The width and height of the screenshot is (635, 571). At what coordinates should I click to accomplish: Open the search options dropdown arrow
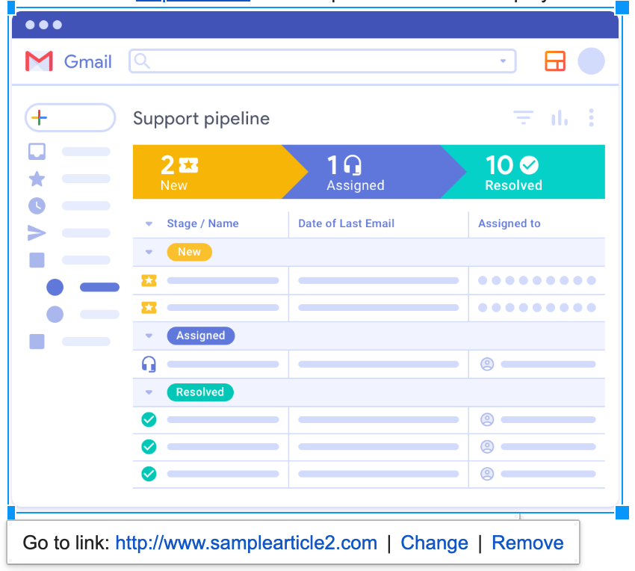(504, 61)
